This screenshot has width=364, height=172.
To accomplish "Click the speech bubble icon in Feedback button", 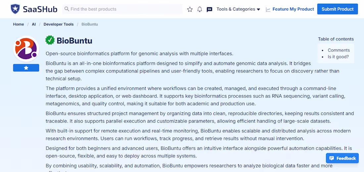I will pyautogui.click(x=332, y=158).
